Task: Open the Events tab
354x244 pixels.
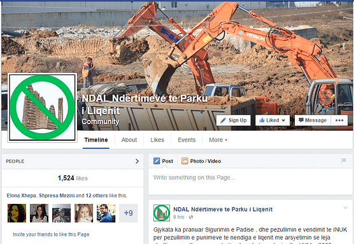Action: click(187, 140)
